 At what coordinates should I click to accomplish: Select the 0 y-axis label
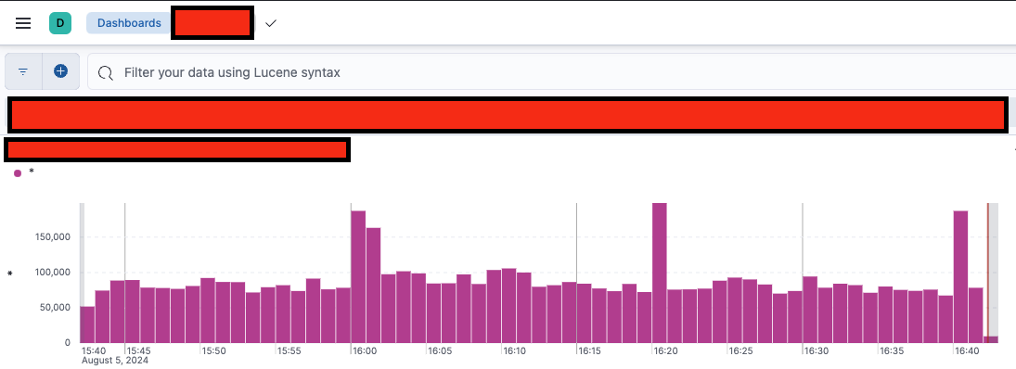pos(68,342)
